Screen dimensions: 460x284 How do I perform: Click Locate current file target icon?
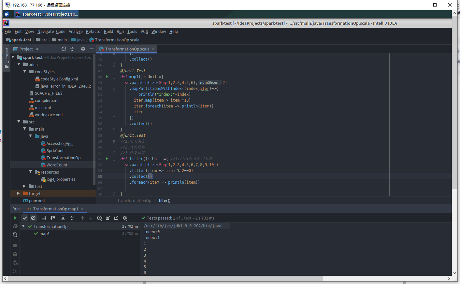(64, 49)
